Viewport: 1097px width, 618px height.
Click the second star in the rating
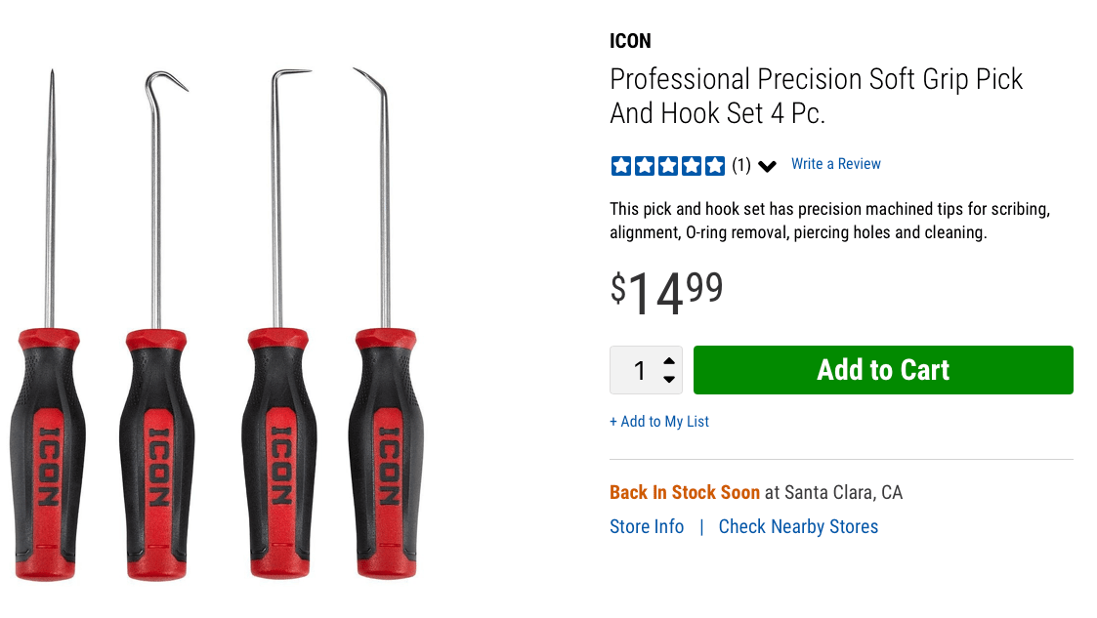(645, 165)
